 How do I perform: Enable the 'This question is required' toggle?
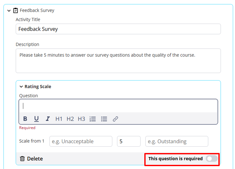coord(212,158)
